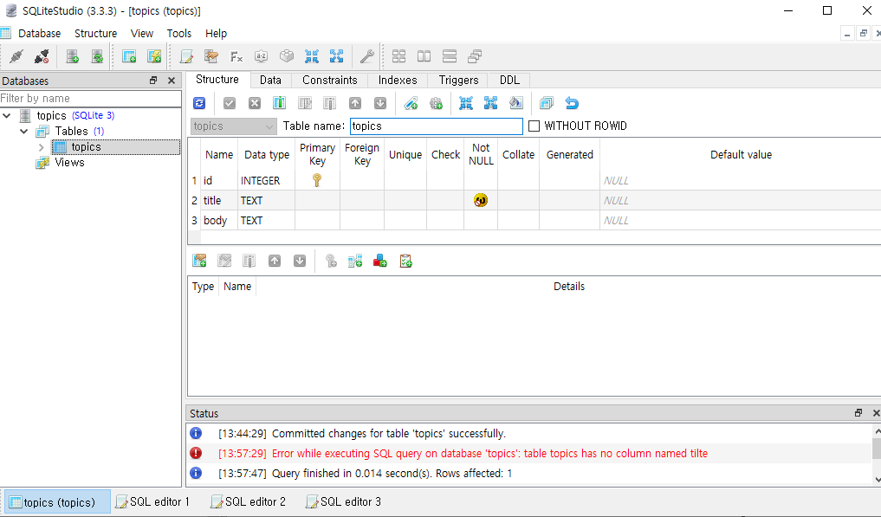Commit structure changes checkmark icon
The image size is (881, 517).
[230, 103]
